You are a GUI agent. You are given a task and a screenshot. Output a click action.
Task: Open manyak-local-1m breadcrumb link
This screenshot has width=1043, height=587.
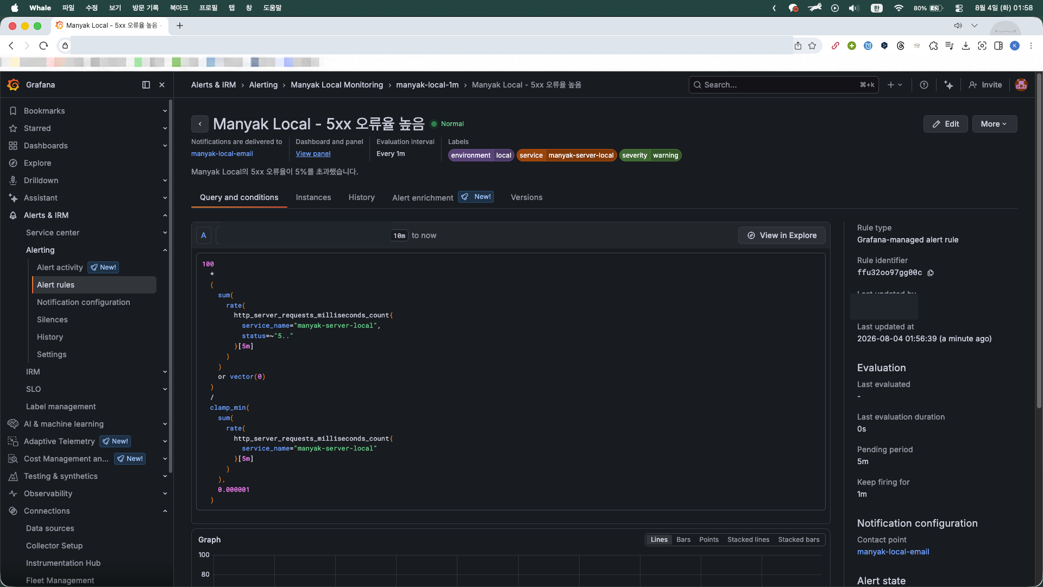[428, 85]
